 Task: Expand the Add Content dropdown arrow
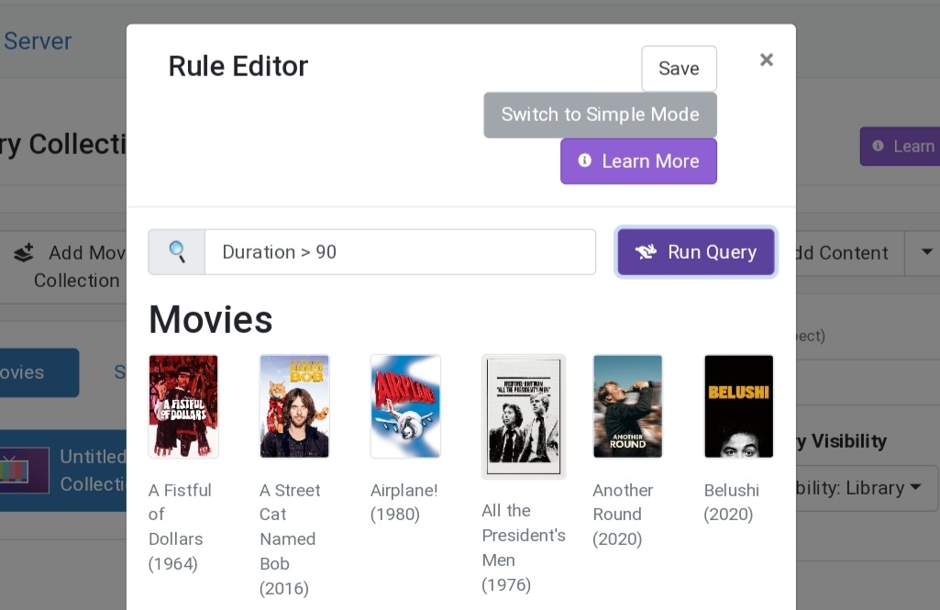point(925,252)
